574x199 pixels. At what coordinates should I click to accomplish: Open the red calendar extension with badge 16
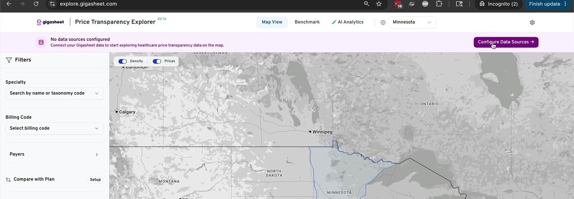click(398, 4)
